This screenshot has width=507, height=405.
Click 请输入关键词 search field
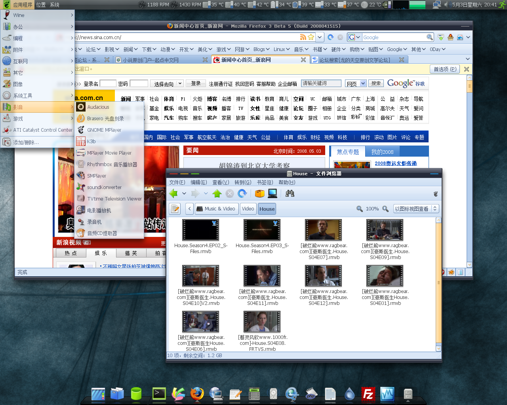[321, 83]
